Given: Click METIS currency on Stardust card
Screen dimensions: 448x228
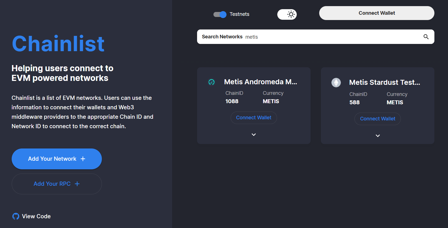Looking at the screenshot, I should (x=395, y=102).
